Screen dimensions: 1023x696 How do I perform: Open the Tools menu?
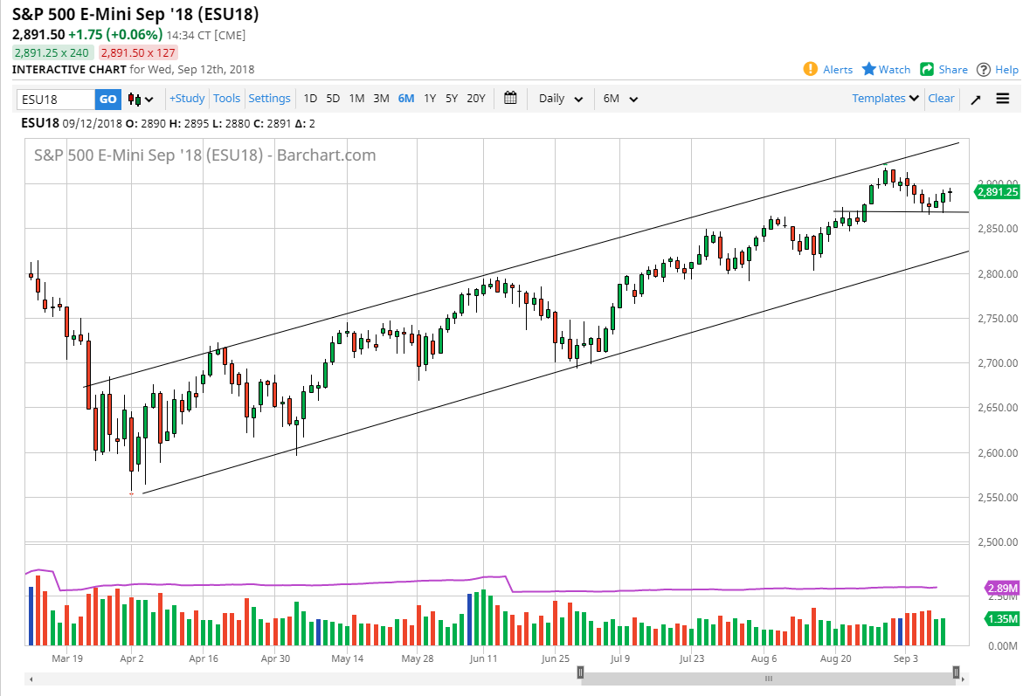click(226, 99)
